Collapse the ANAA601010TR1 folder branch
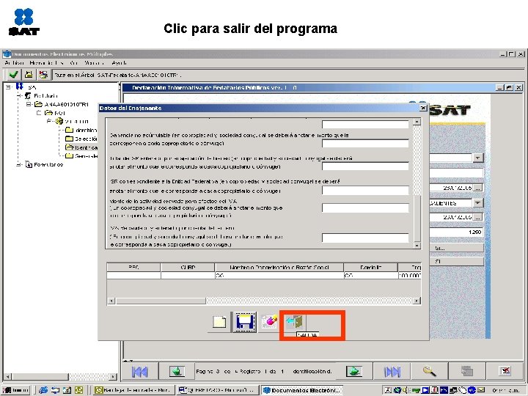Screen dimensions: 528x396 coord(29,104)
